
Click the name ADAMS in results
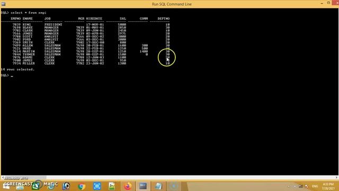coord(28,58)
